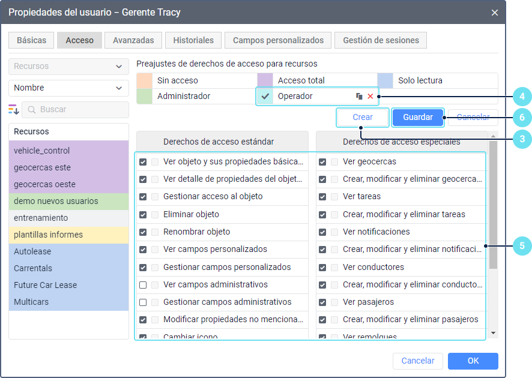532x378 pixels.
Task: Click the copy icon on Operador preset
Action: point(359,97)
